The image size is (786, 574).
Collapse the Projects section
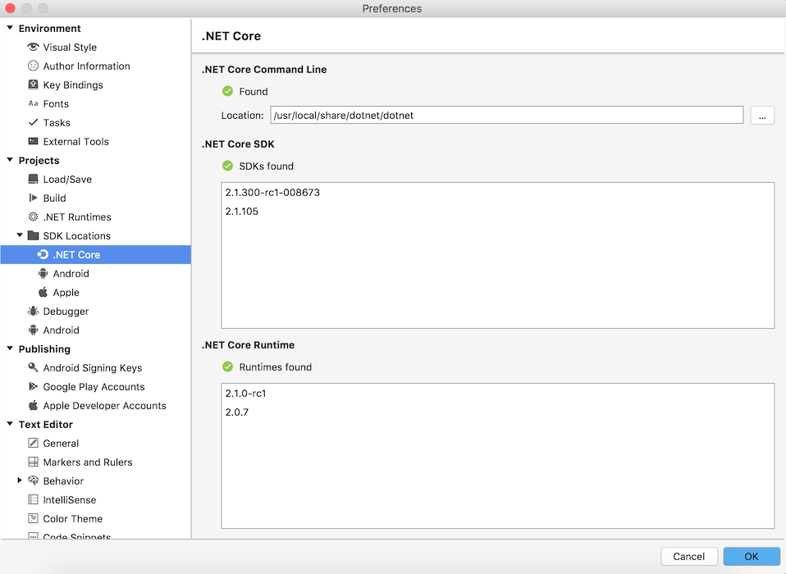10,160
